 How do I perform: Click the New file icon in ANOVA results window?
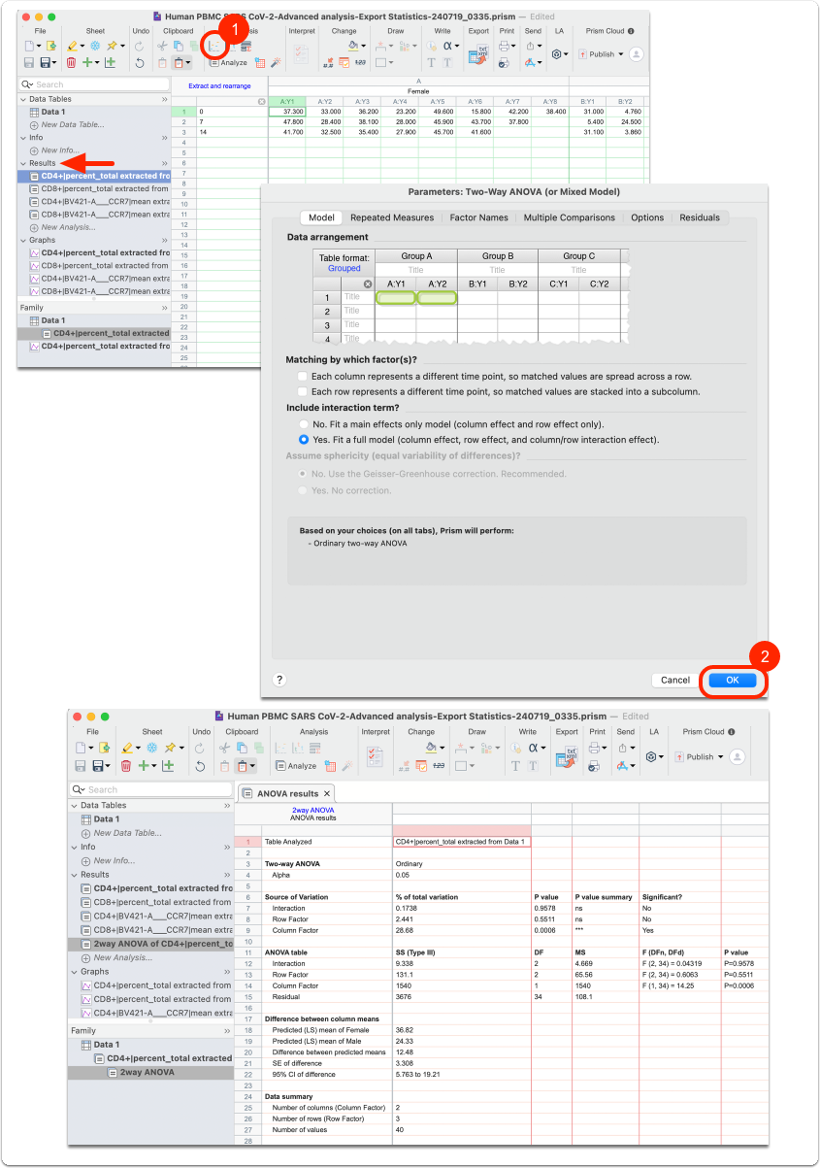(x=82, y=748)
